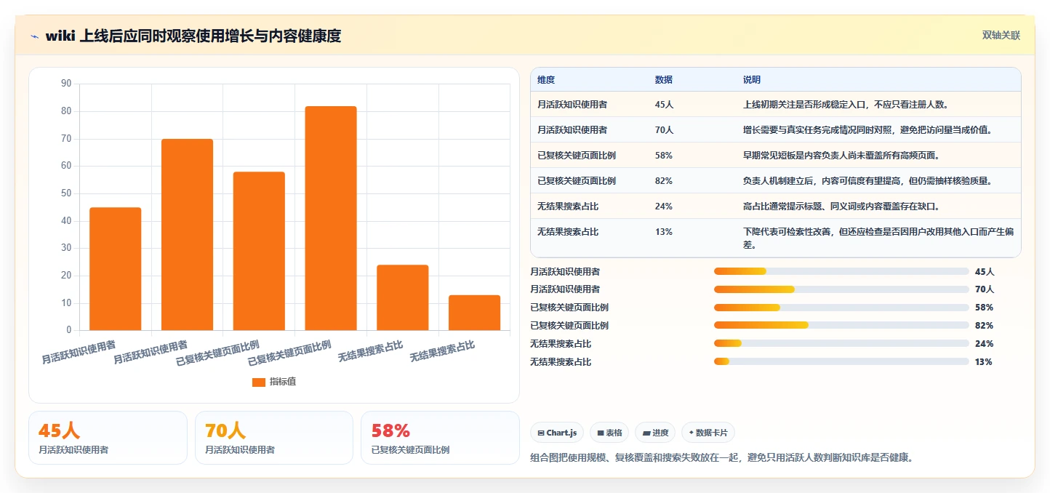Click the description starting 早期常见短板
Image resolution: width=1050 pixels, height=493 pixels.
click(841, 156)
